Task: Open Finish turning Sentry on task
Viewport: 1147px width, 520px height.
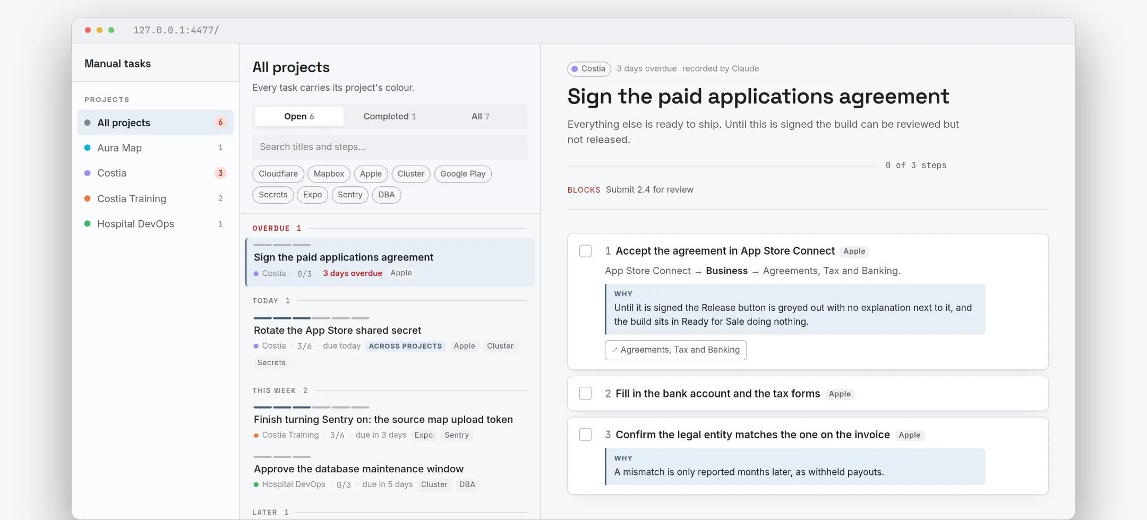Action: (x=390, y=424)
